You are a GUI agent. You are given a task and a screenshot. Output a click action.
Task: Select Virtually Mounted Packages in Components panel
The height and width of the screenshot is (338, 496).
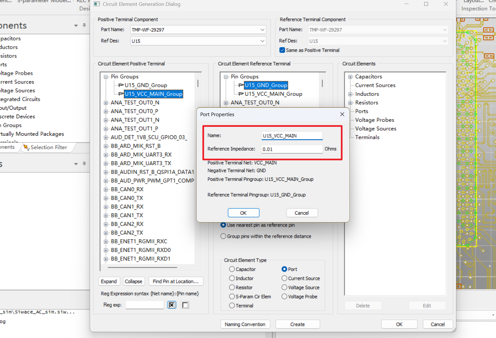pos(32,134)
